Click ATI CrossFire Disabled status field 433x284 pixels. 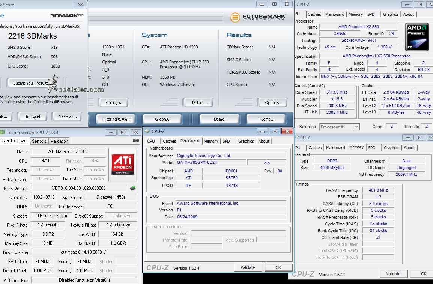(84, 280)
